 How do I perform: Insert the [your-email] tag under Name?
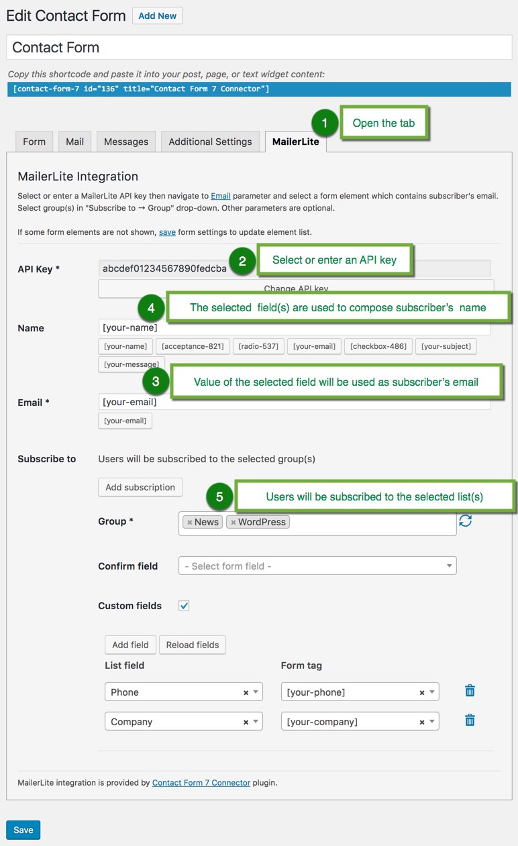315,346
